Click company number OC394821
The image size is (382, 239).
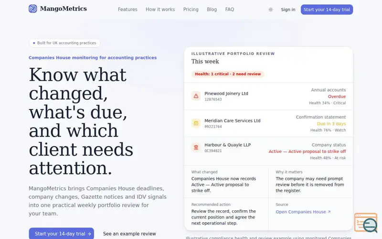[x=213, y=151]
